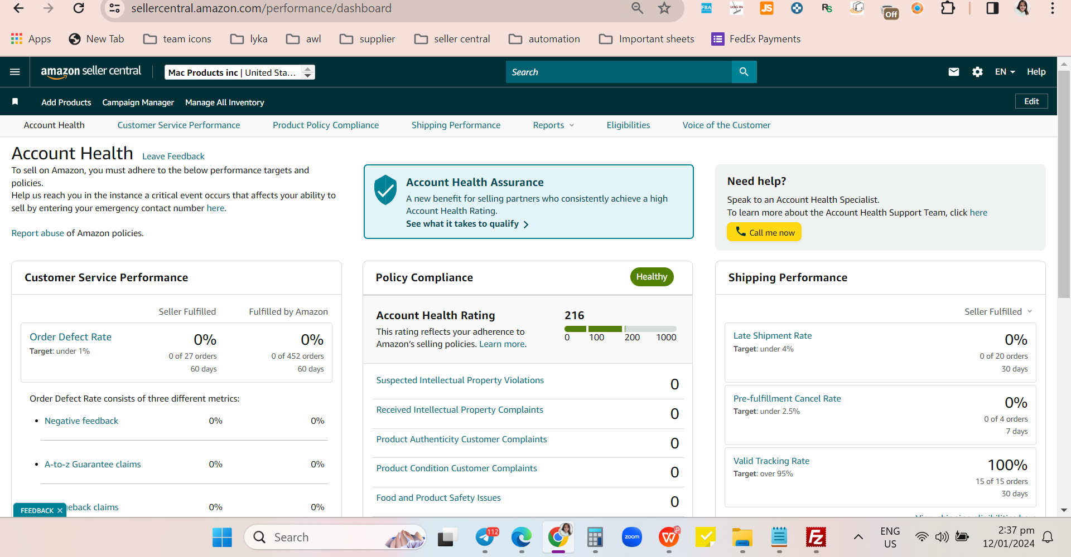Click the Chrome address bar URL
The height and width of the screenshot is (557, 1071).
click(261, 8)
